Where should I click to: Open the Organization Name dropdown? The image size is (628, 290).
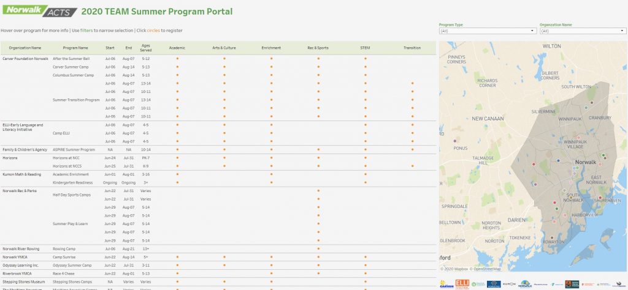581,31
